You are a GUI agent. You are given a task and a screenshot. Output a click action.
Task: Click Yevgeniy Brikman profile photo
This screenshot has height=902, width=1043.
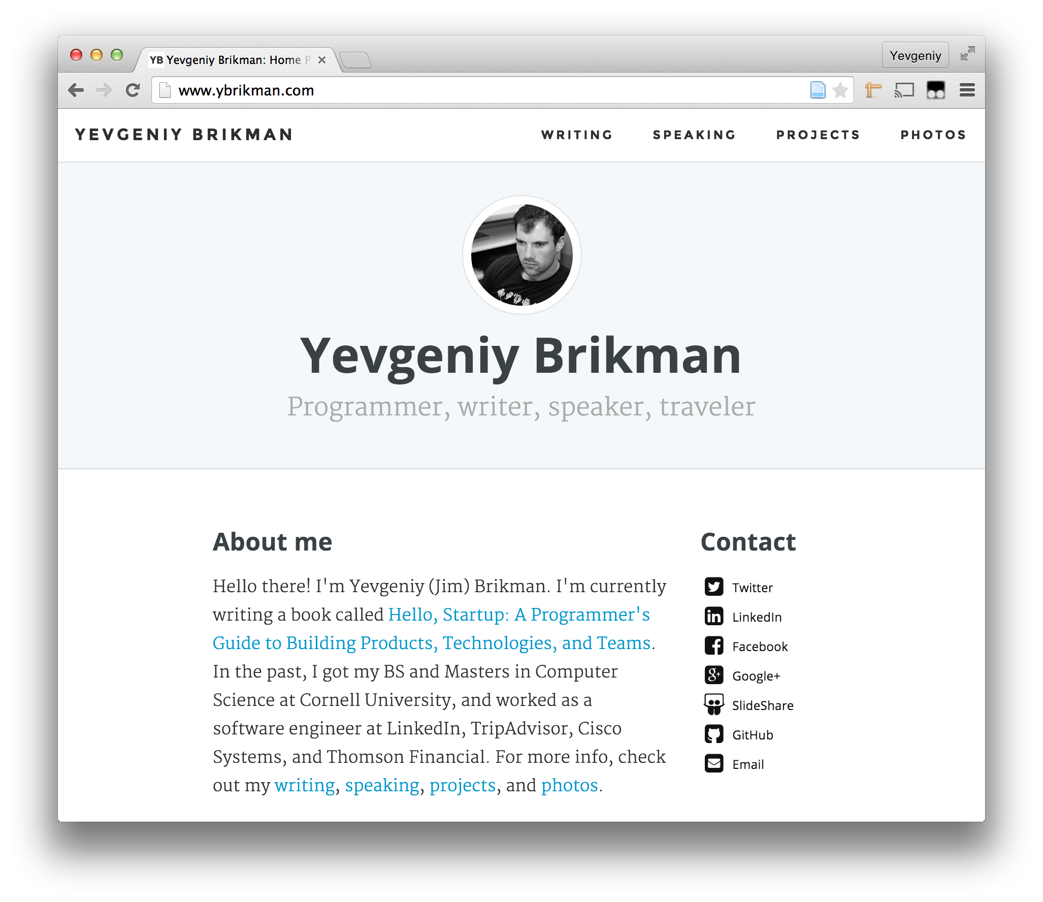tap(520, 254)
